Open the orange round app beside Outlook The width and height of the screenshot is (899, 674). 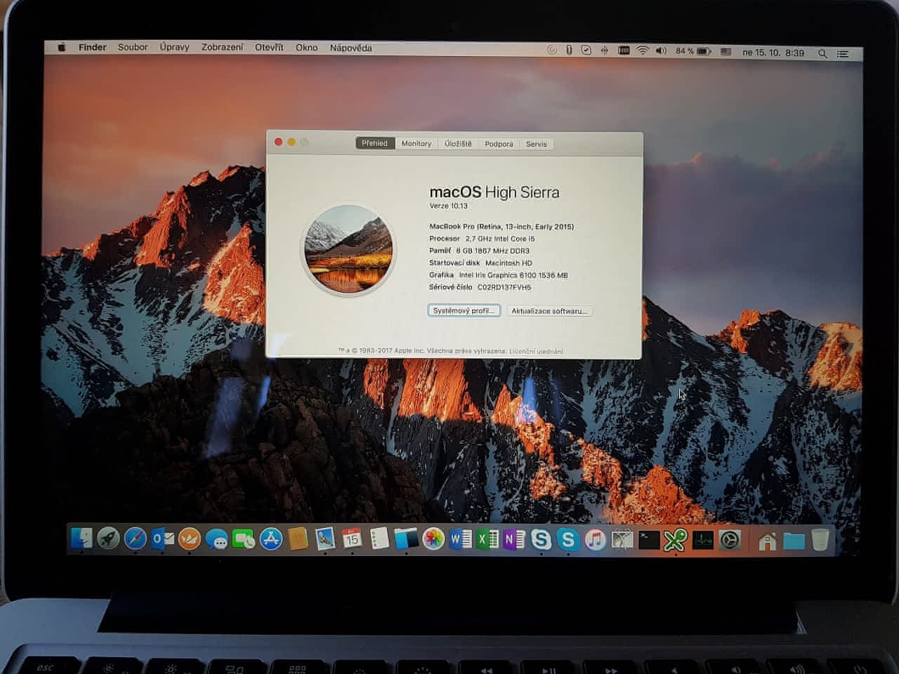[190, 538]
